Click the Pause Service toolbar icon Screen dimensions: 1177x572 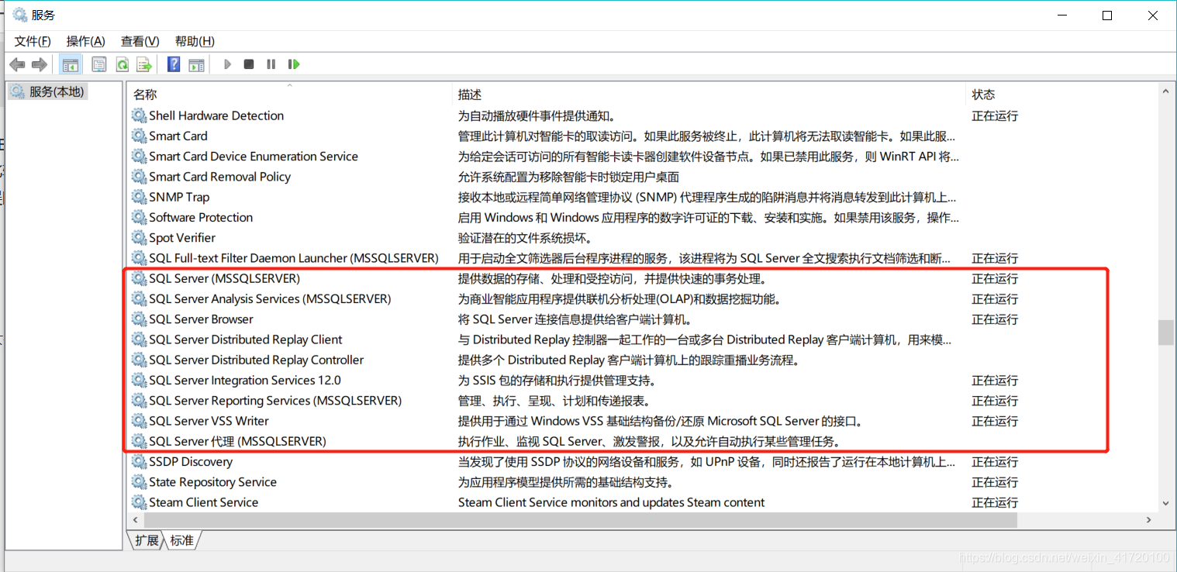pyautogui.click(x=271, y=64)
